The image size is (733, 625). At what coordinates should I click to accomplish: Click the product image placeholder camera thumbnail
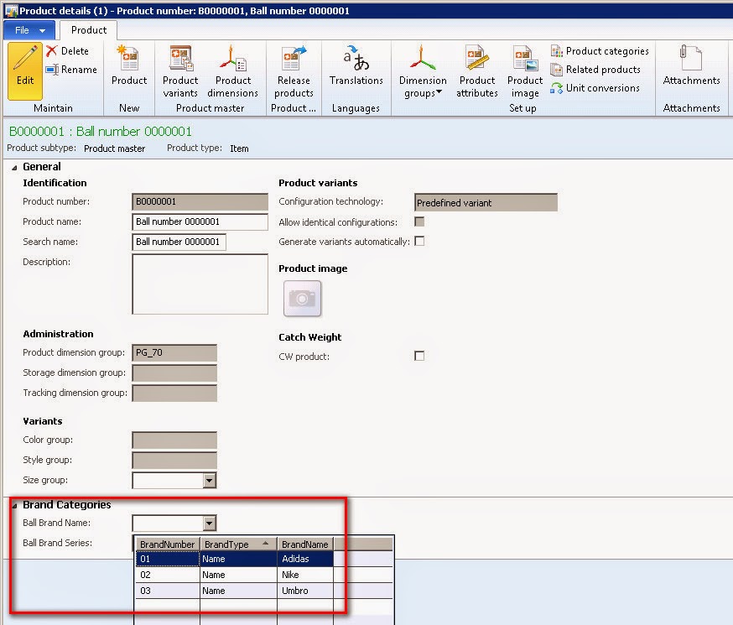[302, 298]
